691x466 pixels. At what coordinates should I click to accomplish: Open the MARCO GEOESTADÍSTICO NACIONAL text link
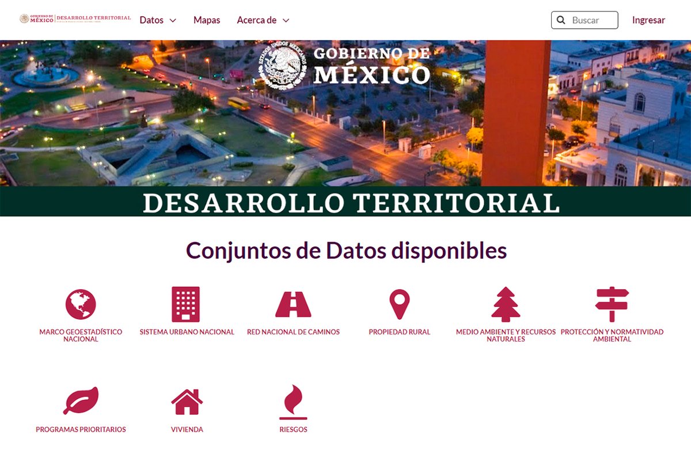81,335
